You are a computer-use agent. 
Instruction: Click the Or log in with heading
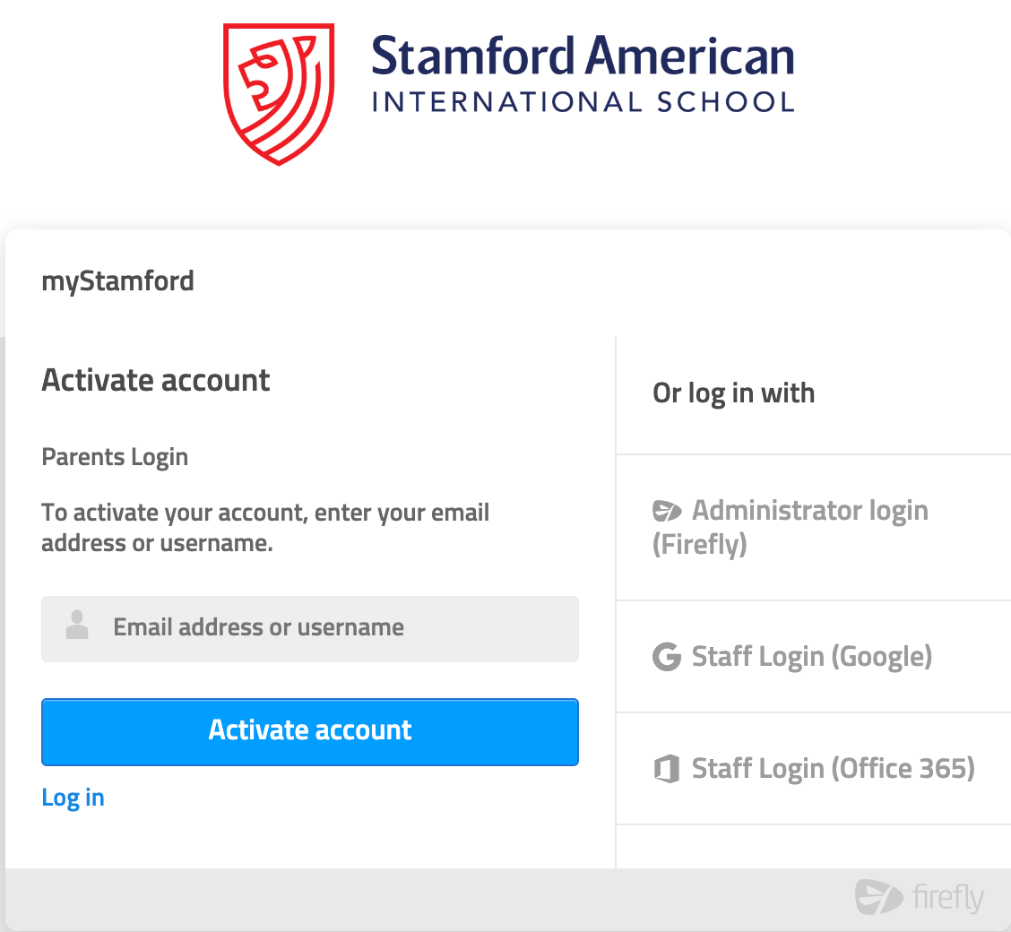(734, 393)
